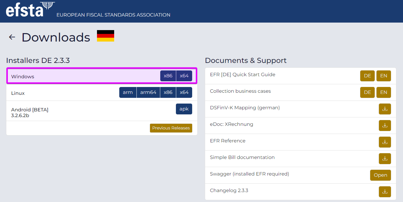
Task: Download the Changelog 2.3.3 file
Action: point(385,192)
